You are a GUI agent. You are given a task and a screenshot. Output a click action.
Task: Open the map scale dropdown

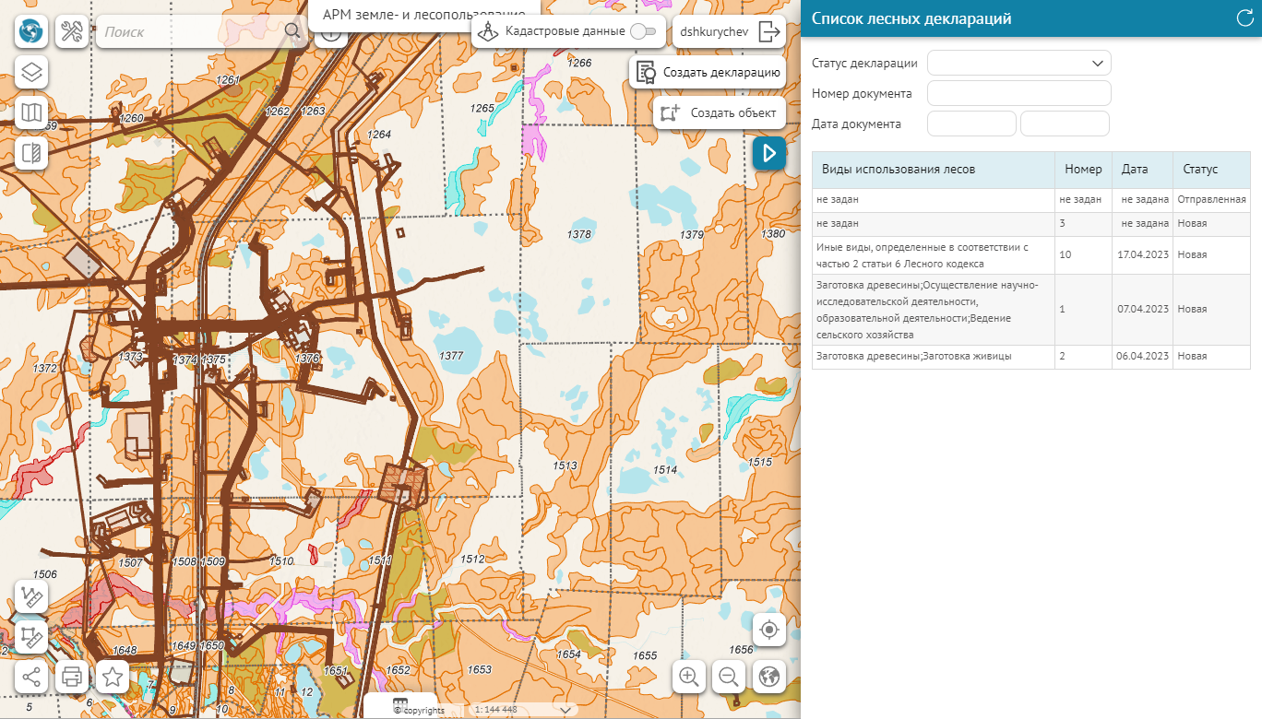click(x=566, y=710)
